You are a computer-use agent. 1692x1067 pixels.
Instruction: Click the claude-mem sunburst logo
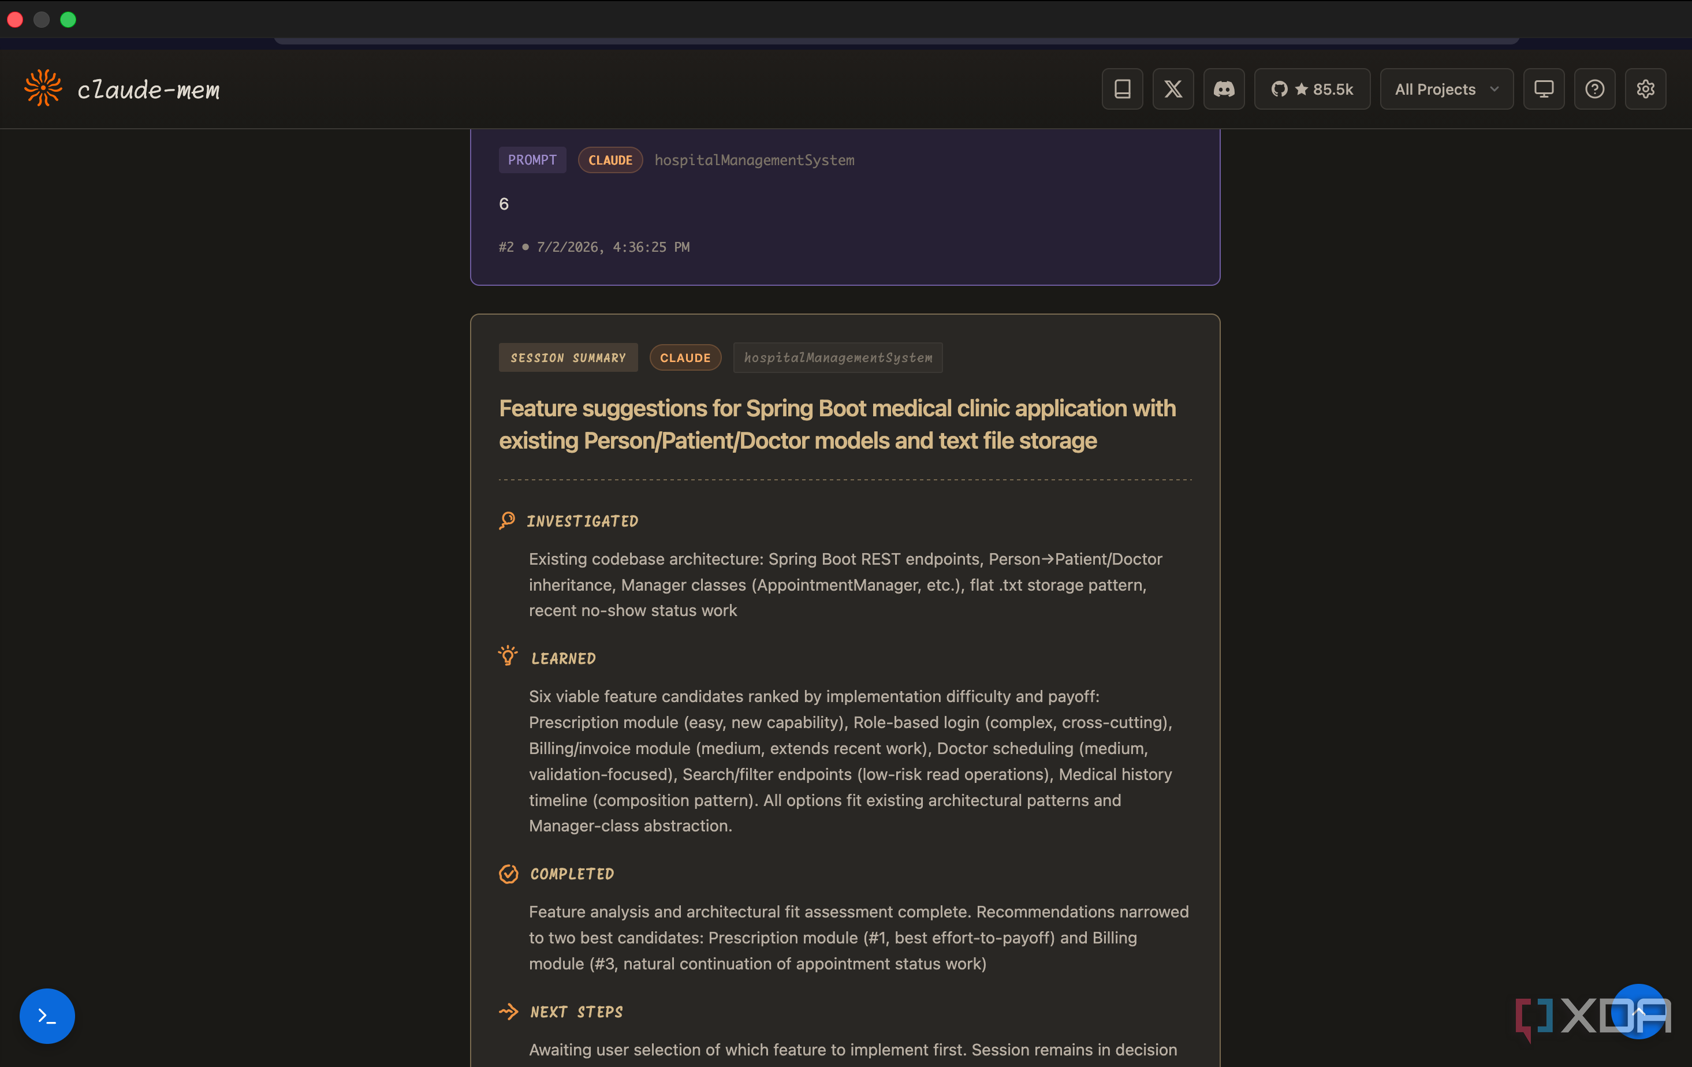[x=43, y=88]
